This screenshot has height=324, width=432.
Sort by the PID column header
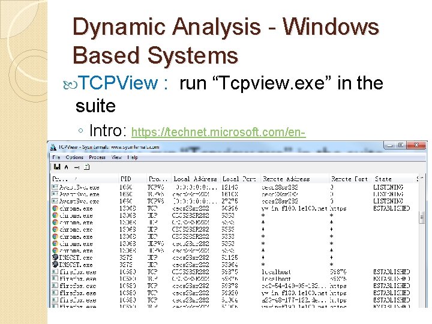[x=133, y=179]
